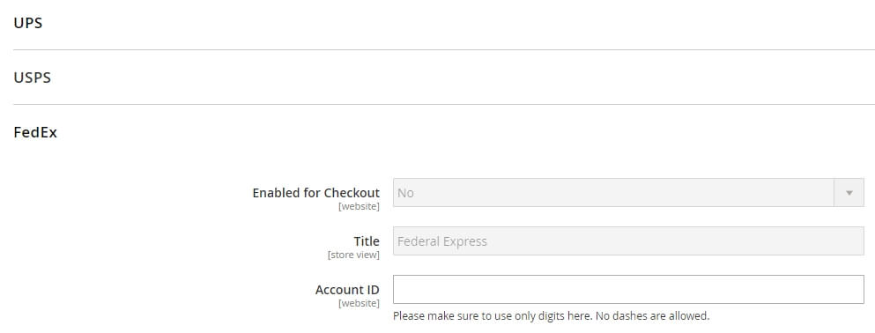Collapse the FedEx section header
Screen dimensions: 875x333
pos(35,133)
